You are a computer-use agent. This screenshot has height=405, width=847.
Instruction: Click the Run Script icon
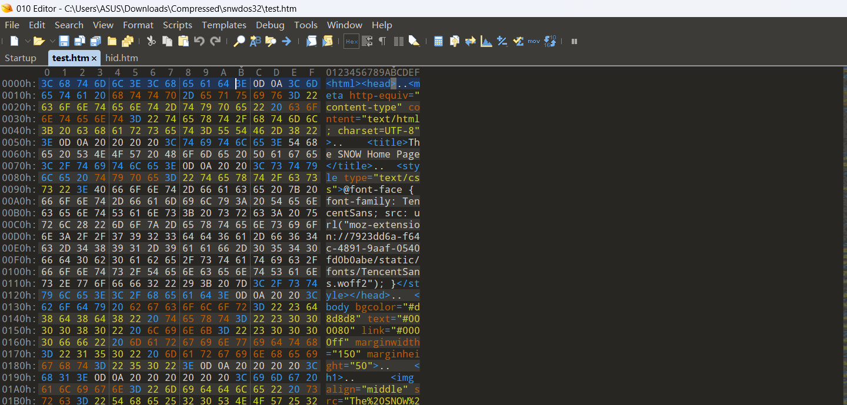(x=312, y=41)
